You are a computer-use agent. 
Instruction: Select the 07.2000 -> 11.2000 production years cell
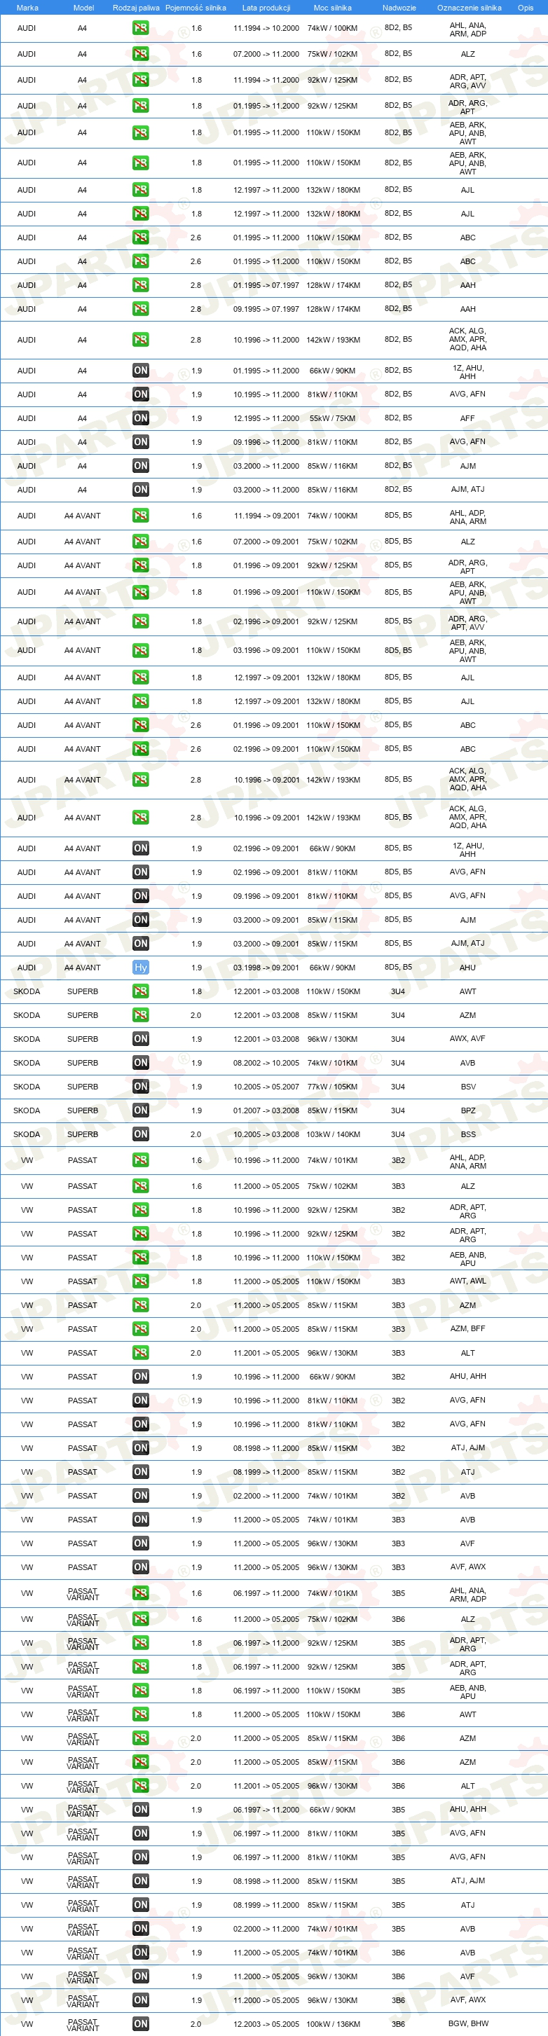pyautogui.click(x=266, y=54)
